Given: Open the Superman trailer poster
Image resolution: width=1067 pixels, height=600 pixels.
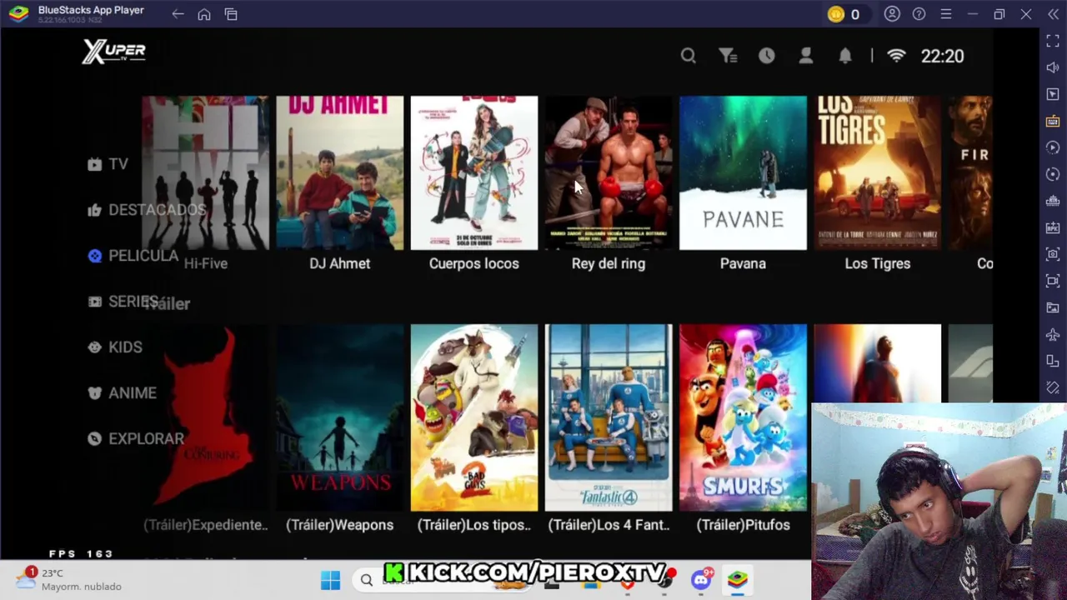Looking at the screenshot, I should [877, 363].
